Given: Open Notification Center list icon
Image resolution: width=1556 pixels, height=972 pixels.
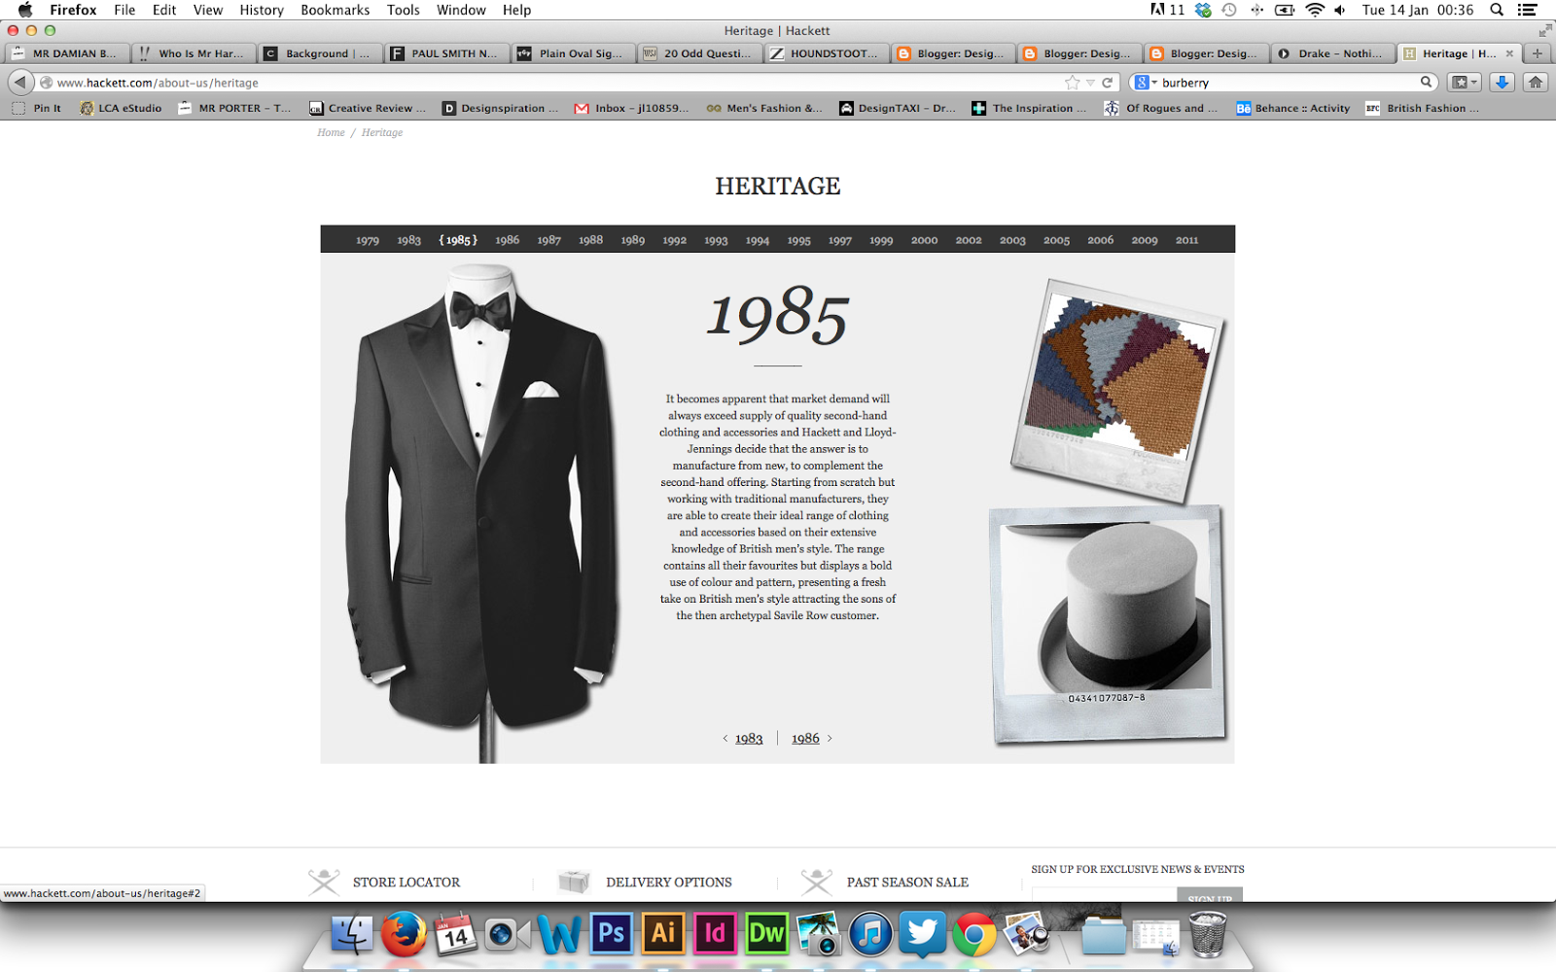Looking at the screenshot, I should coord(1528,10).
